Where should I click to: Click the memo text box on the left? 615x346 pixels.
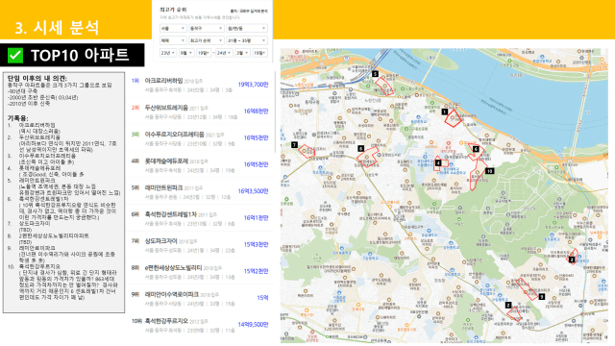click(x=64, y=192)
